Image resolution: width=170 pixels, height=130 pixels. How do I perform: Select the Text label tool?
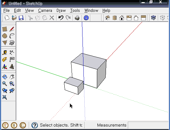[12, 59]
